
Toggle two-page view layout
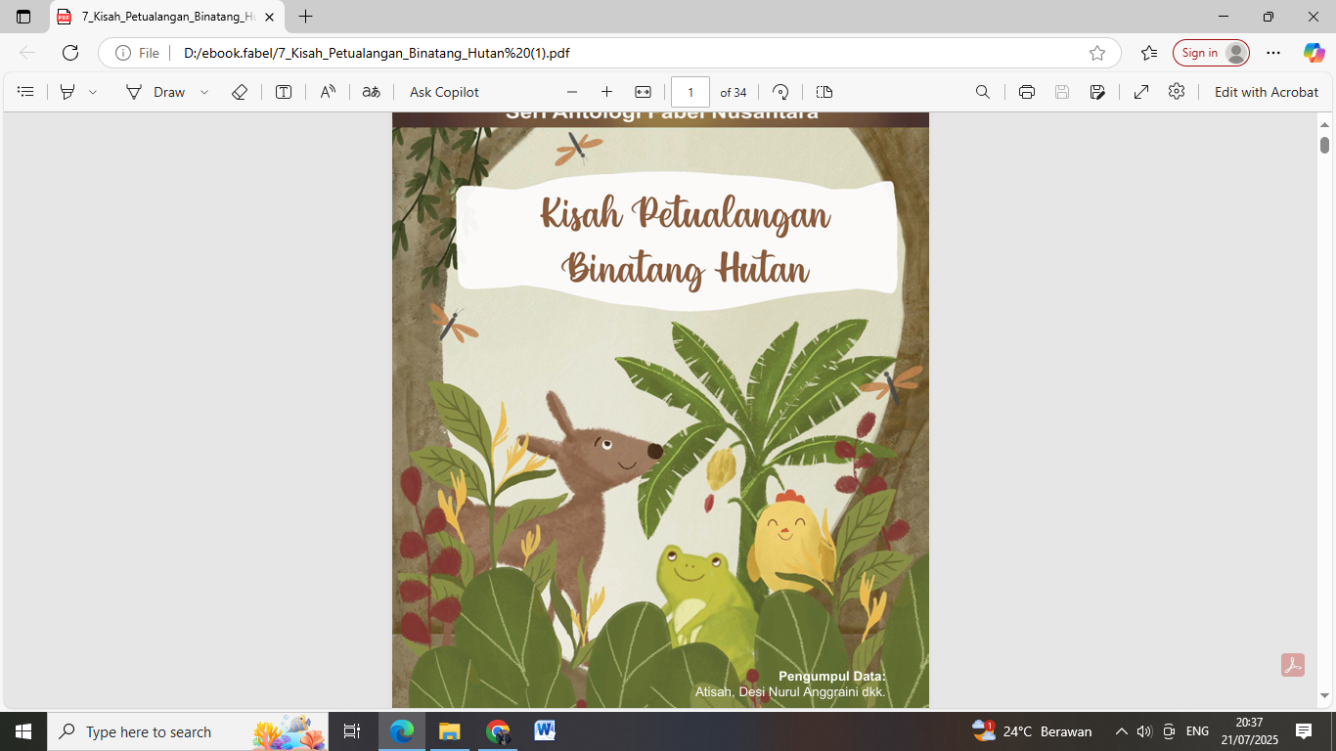pyautogui.click(x=823, y=91)
